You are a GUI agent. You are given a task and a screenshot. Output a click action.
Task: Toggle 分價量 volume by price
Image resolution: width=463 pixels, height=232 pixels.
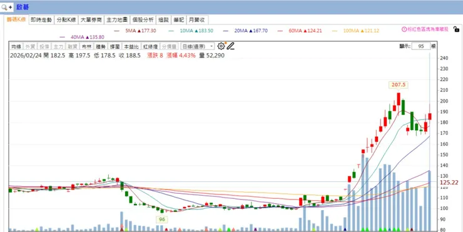pyautogui.click(x=169, y=46)
